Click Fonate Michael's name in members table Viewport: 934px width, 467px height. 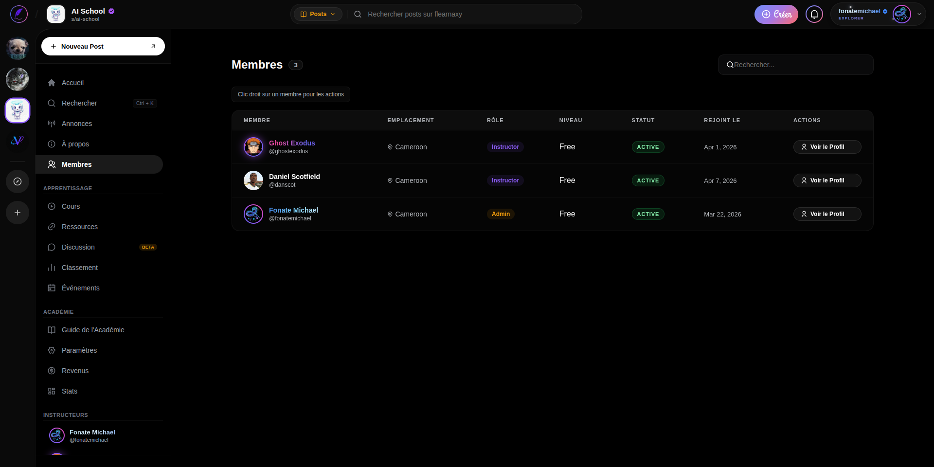293,210
